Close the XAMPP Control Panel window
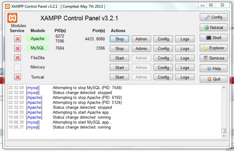 [222, 5]
